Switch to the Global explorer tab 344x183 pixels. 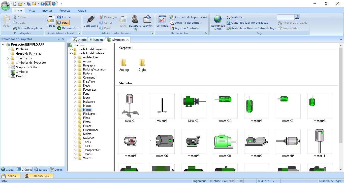(x=8, y=170)
